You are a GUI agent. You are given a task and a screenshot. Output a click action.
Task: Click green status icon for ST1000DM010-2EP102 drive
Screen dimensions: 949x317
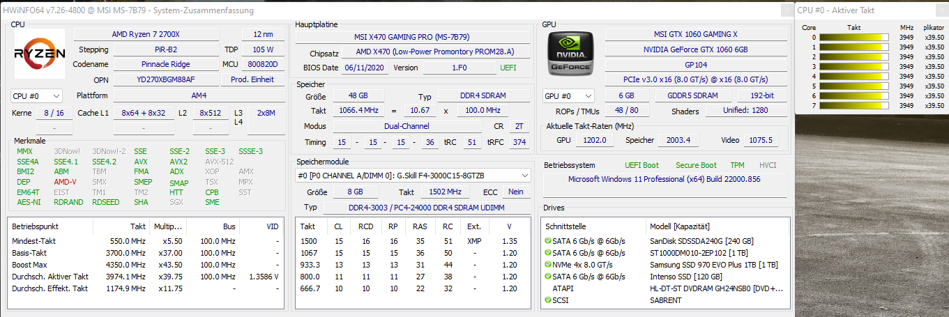(548, 253)
